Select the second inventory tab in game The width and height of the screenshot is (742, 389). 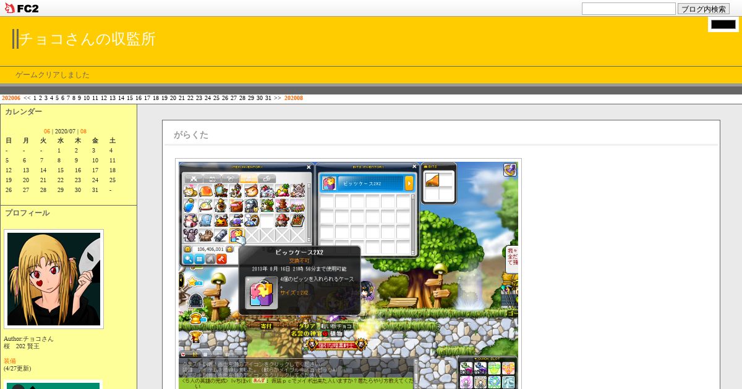pyautogui.click(x=213, y=178)
